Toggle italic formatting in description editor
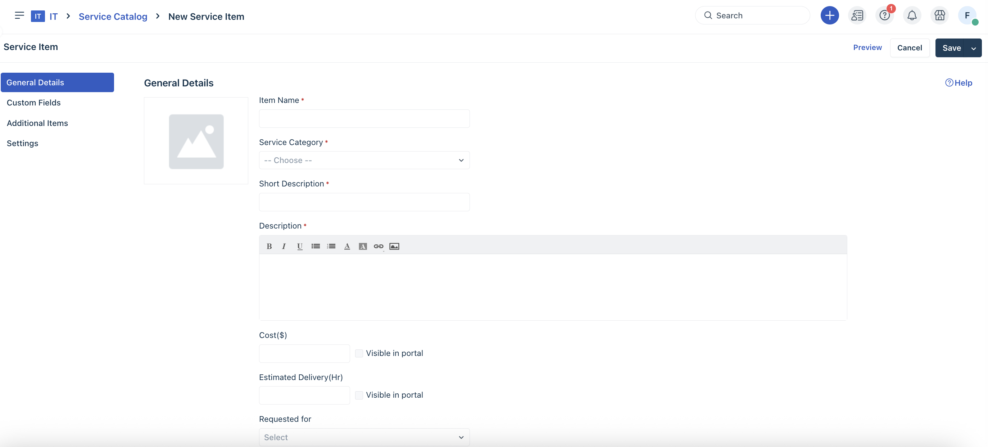Image resolution: width=988 pixels, height=447 pixels. [x=284, y=246]
